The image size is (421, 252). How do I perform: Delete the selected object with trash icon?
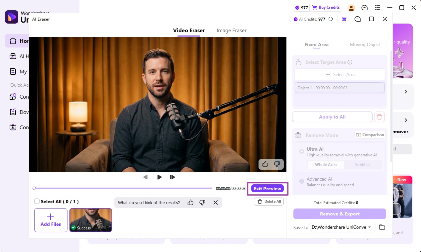click(x=379, y=117)
